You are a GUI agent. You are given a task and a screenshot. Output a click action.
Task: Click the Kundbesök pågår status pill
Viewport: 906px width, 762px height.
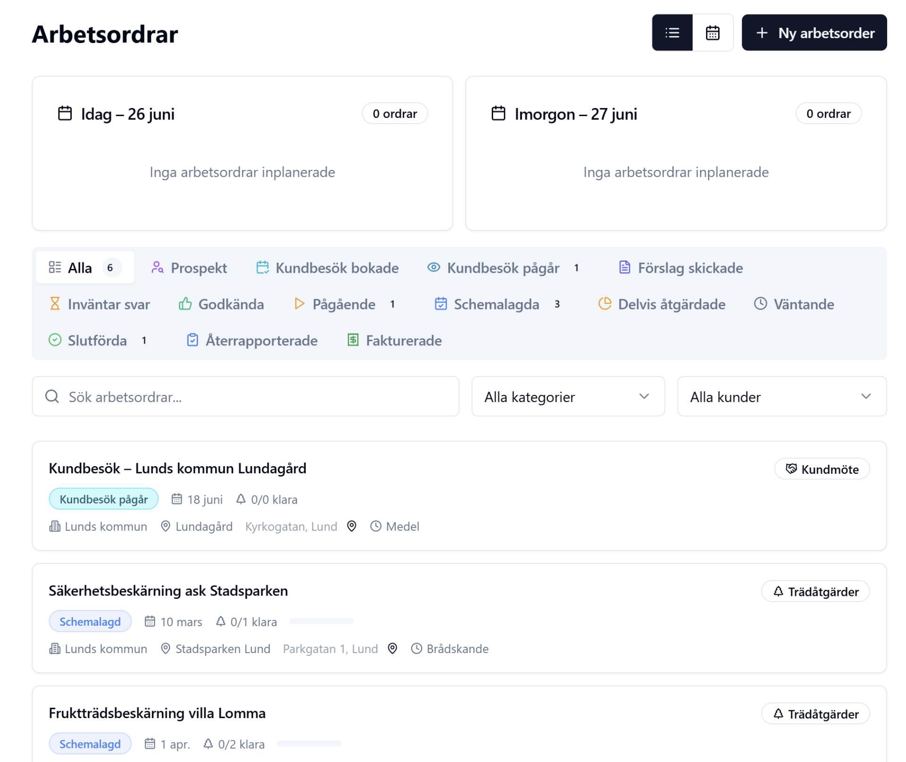tap(103, 499)
